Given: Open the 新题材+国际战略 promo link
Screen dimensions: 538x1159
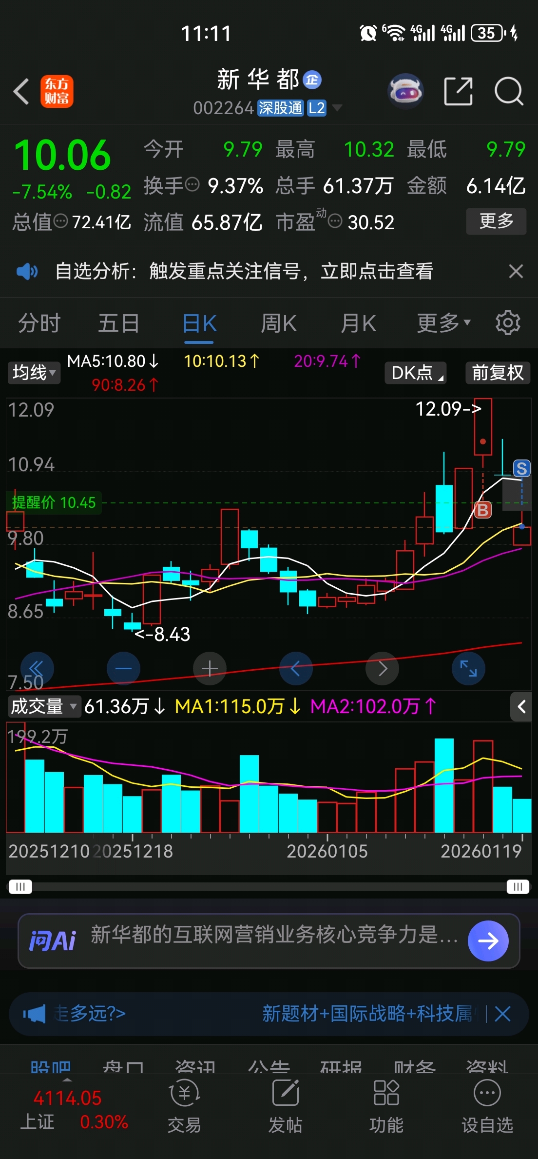Looking at the screenshot, I should (368, 1014).
